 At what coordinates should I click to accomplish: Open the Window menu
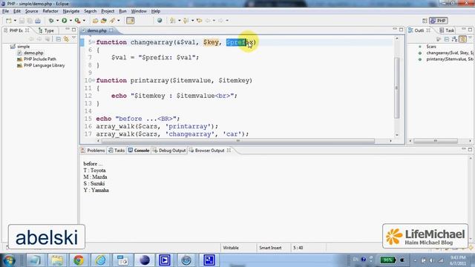[139, 11]
